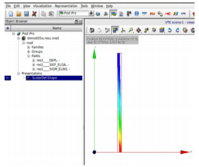This screenshot has width=199, height=167.
Task: Select the Zoom magnifier tool
Action: pyautogui.click(x=130, y=30)
